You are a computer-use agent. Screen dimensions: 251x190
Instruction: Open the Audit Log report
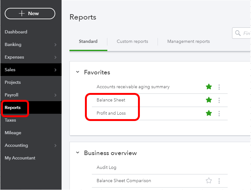click(106, 168)
